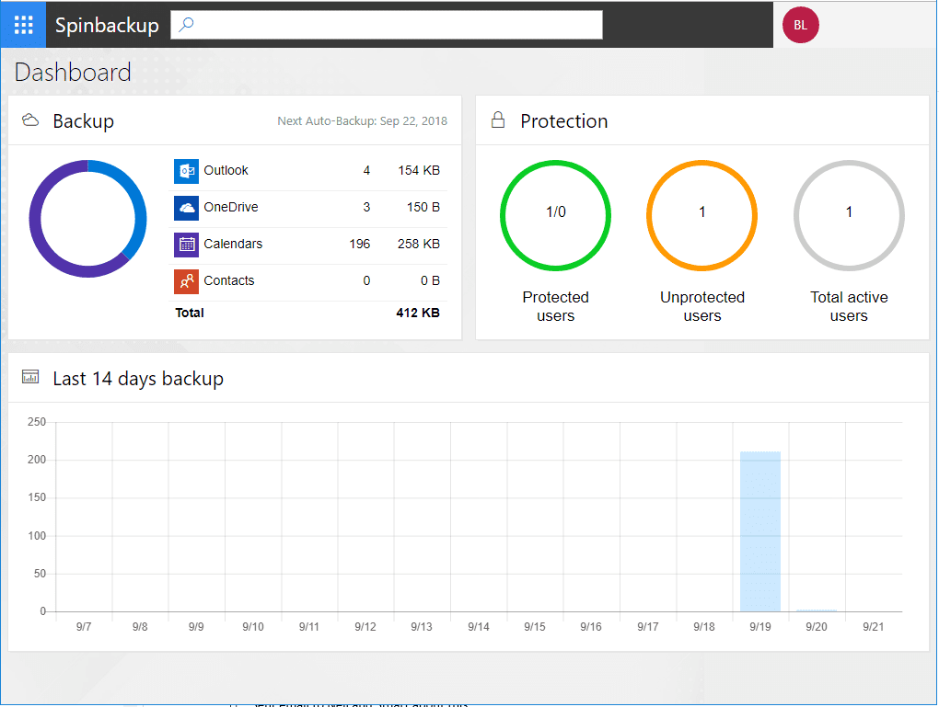Image resolution: width=939 pixels, height=707 pixels.
Task: Click the padlock Protection icon
Action: (x=498, y=120)
